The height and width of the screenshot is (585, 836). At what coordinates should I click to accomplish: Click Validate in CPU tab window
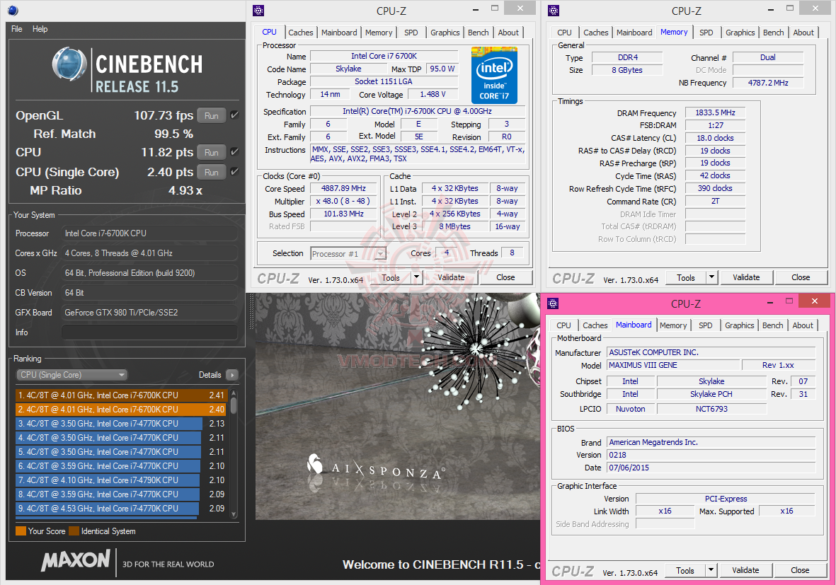[x=451, y=277]
